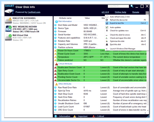Image resolution: width=154 pixels, height=122 pixels.
Task: Toggle the Auto updates checkbox
Action: click(x=107, y=27)
